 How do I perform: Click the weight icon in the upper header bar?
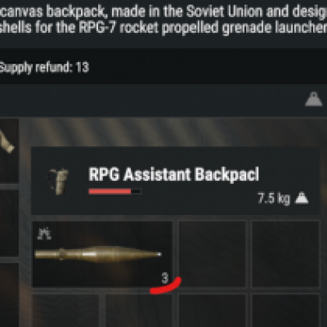point(314,99)
